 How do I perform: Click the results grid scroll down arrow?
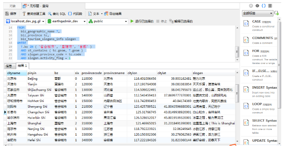coord(237,141)
